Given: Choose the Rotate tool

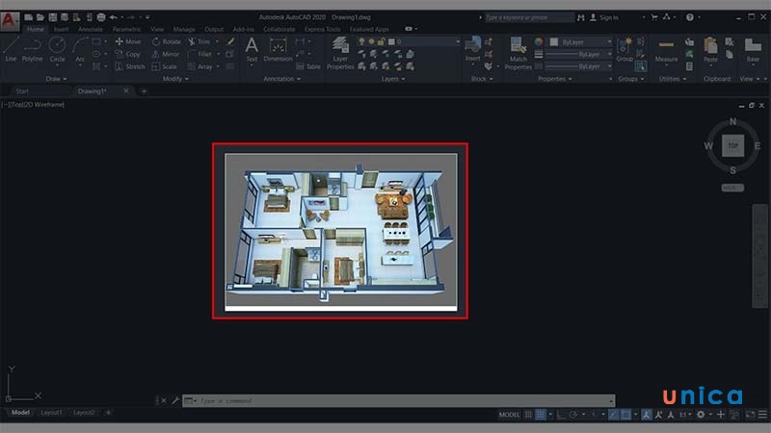Looking at the screenshot, I should 166,41.
